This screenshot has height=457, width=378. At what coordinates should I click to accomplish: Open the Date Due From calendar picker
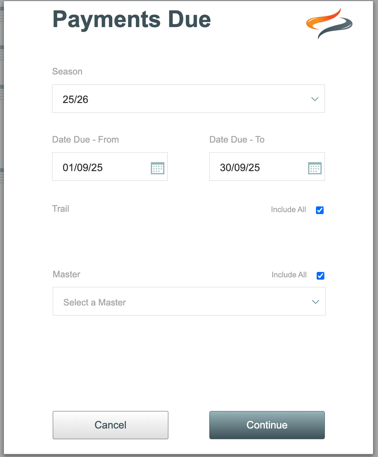[158, 168]
